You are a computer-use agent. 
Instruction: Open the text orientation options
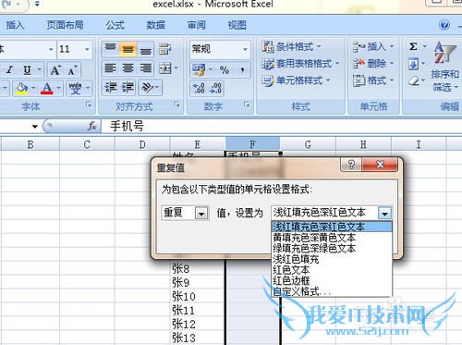[x=148, y=88]
